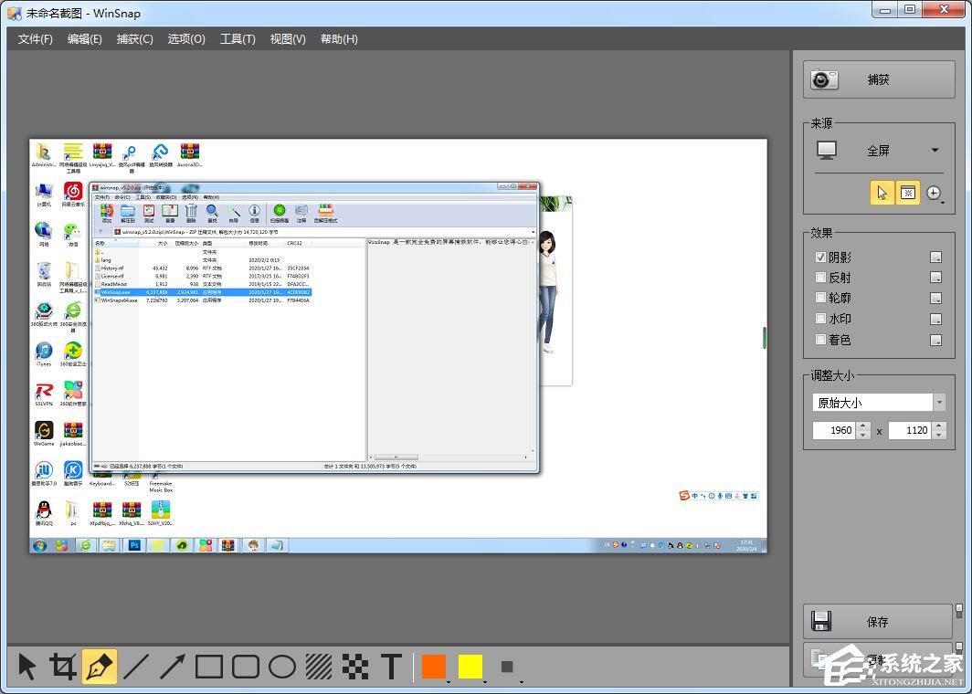Screen dimensions: 972x694
Task: Click the orange outline color swatch
Action: (434, 667)
